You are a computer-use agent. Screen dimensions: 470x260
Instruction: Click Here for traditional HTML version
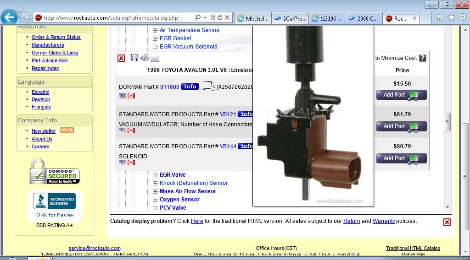197,221
